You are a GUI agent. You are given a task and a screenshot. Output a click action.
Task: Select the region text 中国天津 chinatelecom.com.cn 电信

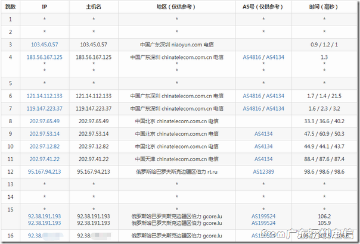[x=177, y=159]
